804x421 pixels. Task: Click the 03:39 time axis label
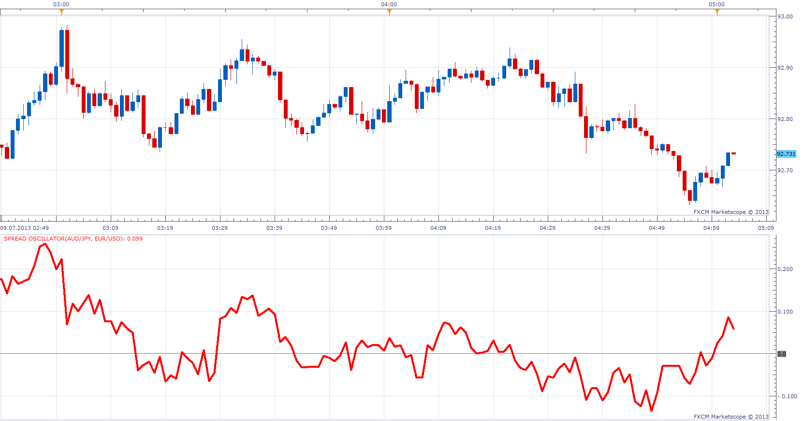275,228
